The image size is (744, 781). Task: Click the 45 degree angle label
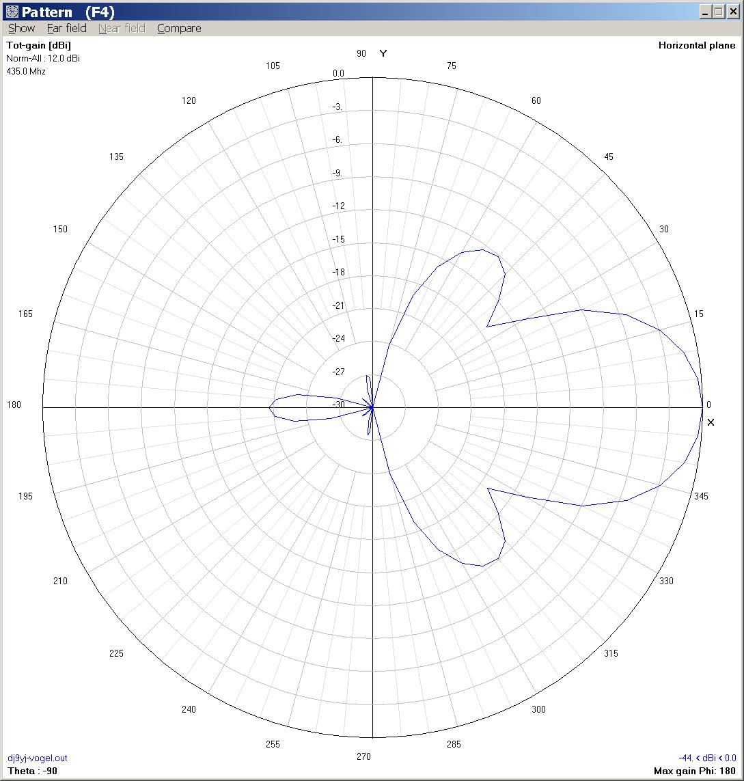[609, 156]
